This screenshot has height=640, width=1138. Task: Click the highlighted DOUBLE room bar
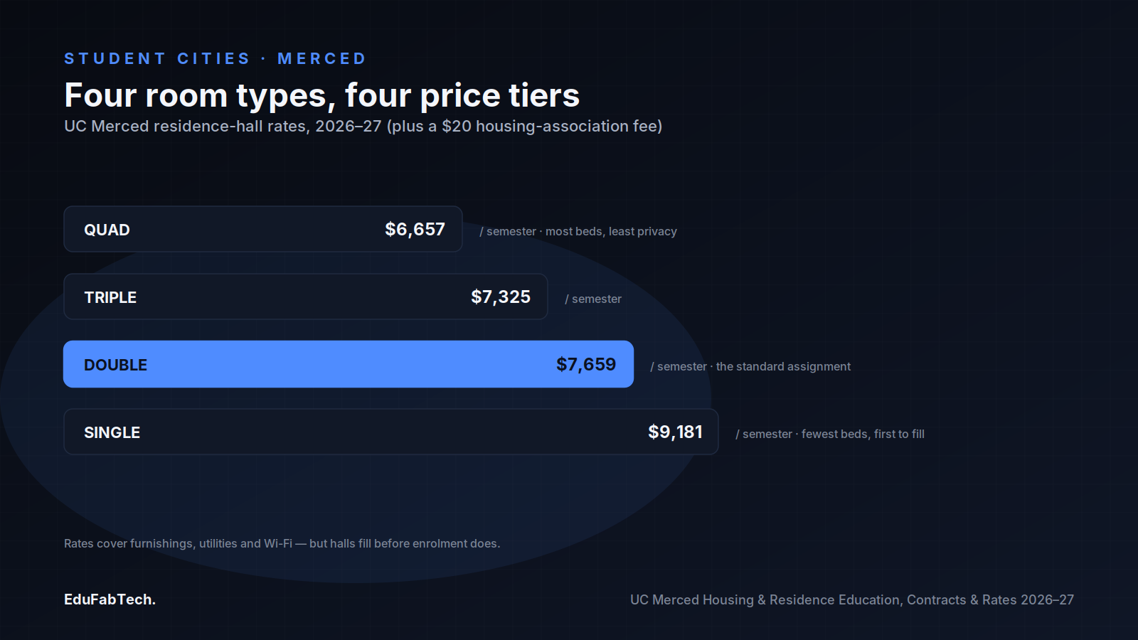pos(349,364)
